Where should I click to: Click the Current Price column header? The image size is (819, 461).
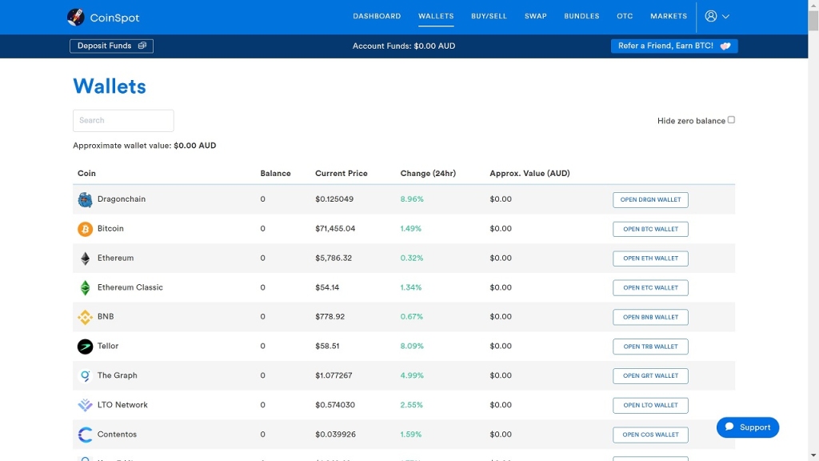pos(341,174)
